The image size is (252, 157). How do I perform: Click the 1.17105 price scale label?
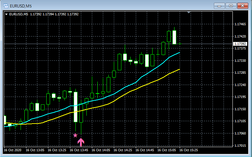(x=240, y=121)
